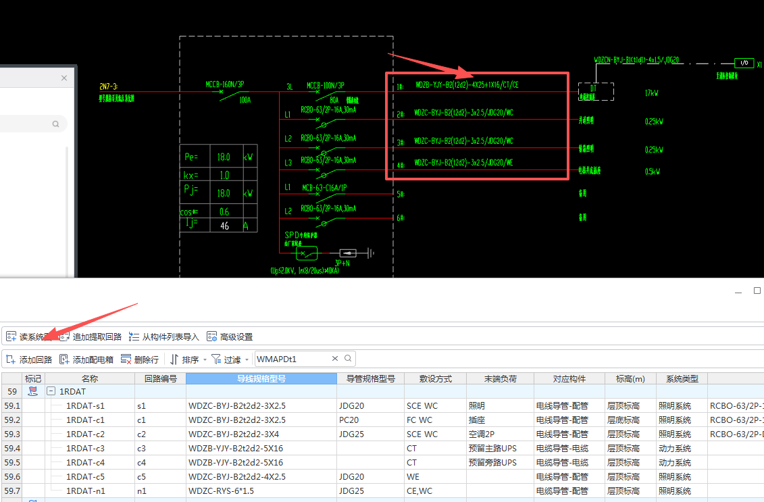Minimize the lower table window

[x=738, y=291]
